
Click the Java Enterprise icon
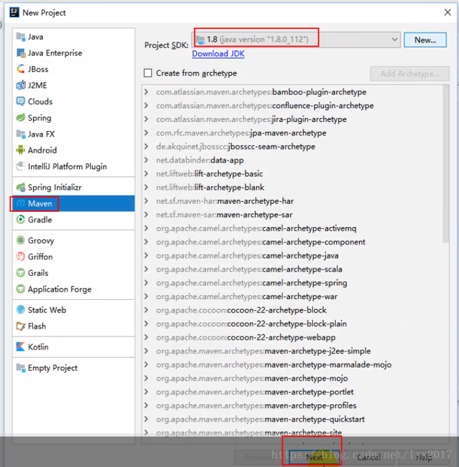point(21,53)
